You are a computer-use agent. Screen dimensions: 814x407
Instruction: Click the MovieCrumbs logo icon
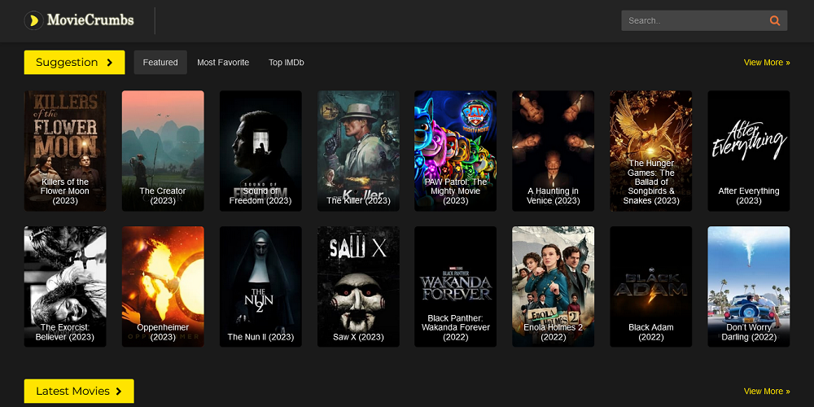33,20
